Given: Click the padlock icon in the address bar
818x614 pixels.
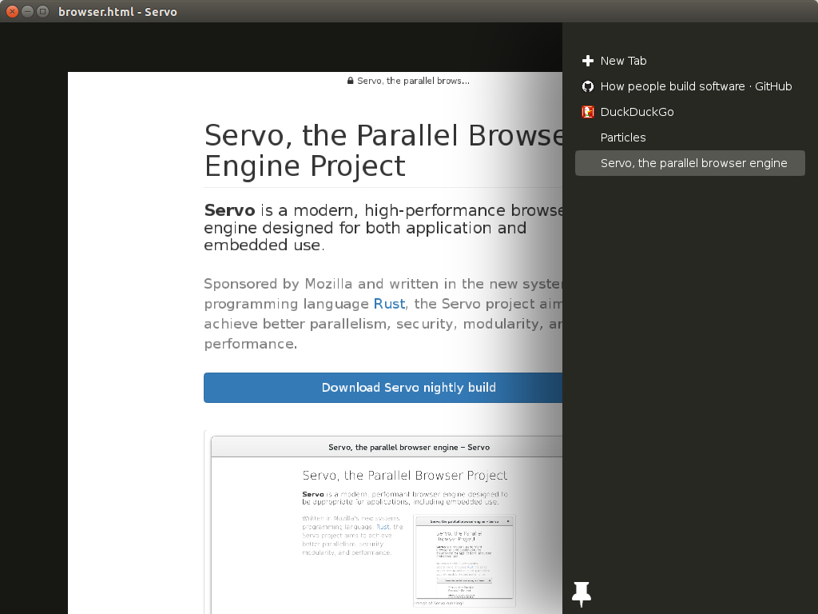Looking at the screenshot, I should (x=351, y=81).
